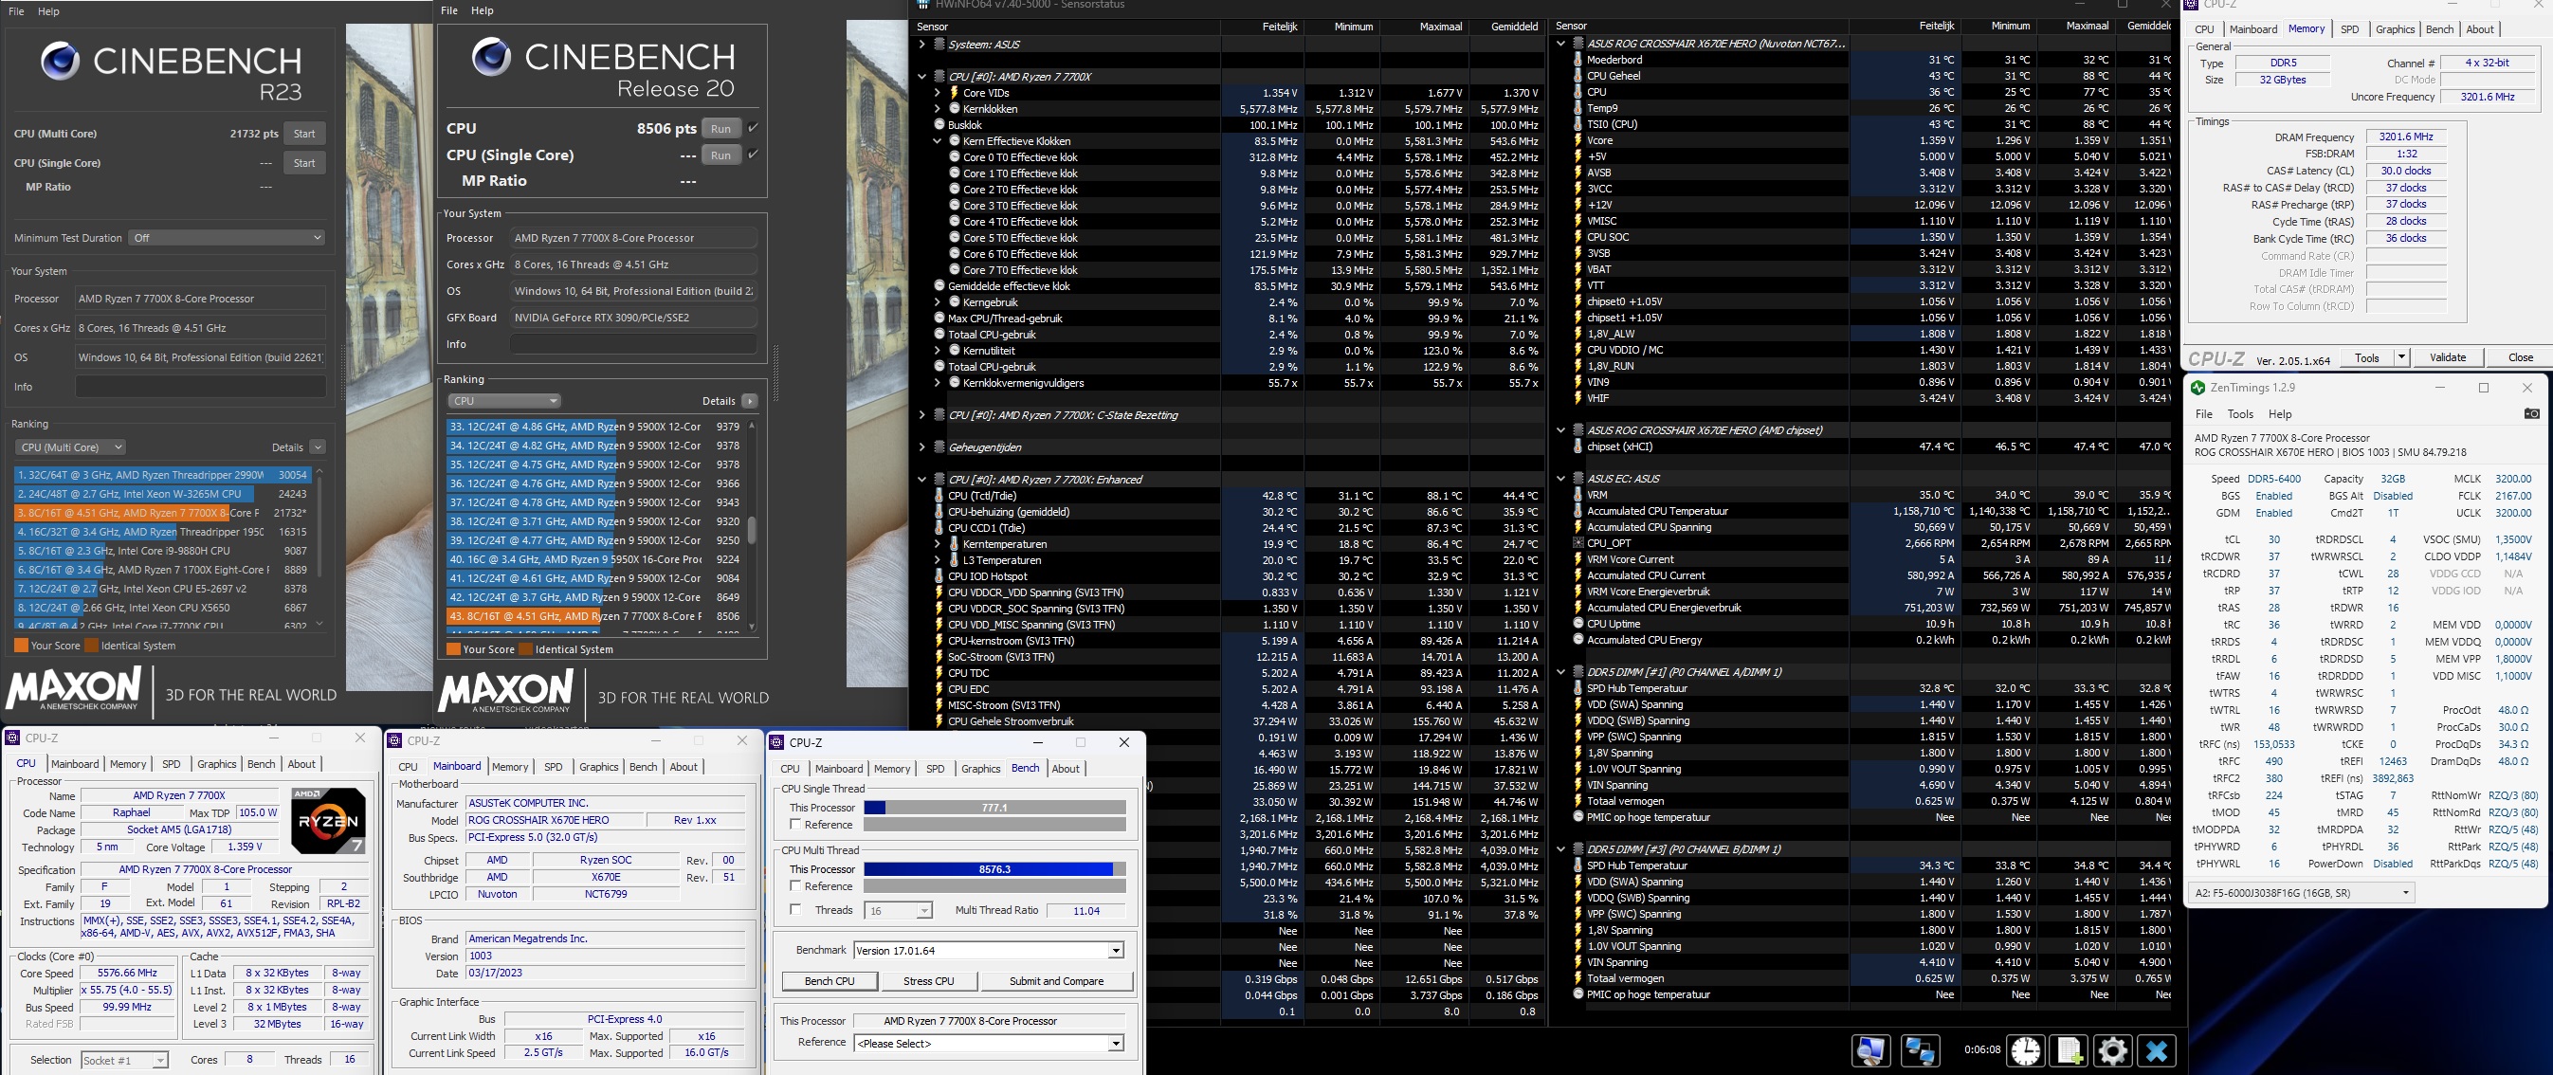Screen dimensions: 2553x1075
Task: Open CPU-Z Tools dropdown arrow
Action: [x=2400, y=357]
